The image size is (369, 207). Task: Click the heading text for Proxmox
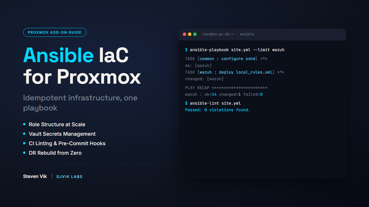pos(82,77)
